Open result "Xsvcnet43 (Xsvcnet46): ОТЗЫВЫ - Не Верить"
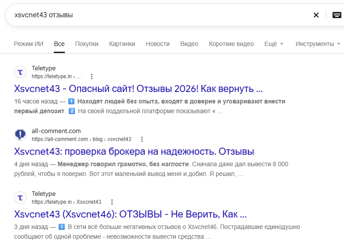 click(130, 214)
